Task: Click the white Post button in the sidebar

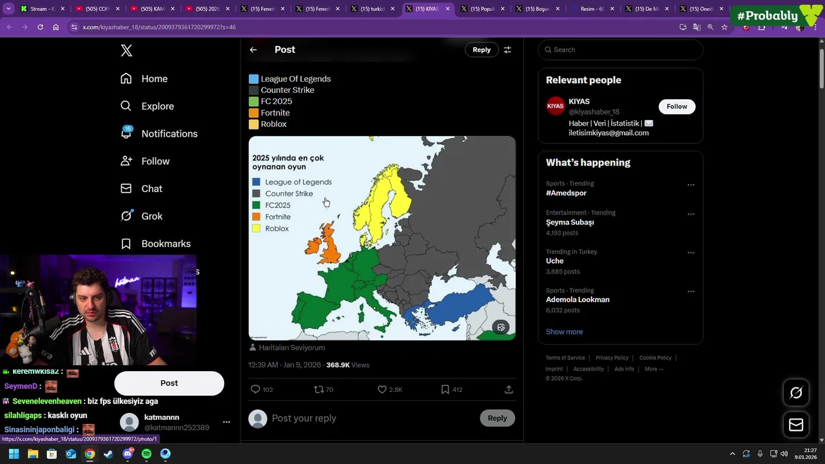Action: coord(169,383)
